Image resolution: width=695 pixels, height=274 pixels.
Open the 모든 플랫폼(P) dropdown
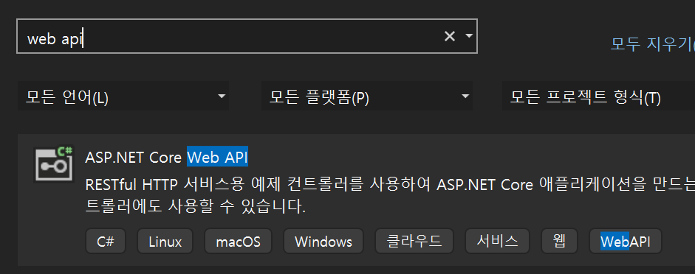(x=366, y=96)
